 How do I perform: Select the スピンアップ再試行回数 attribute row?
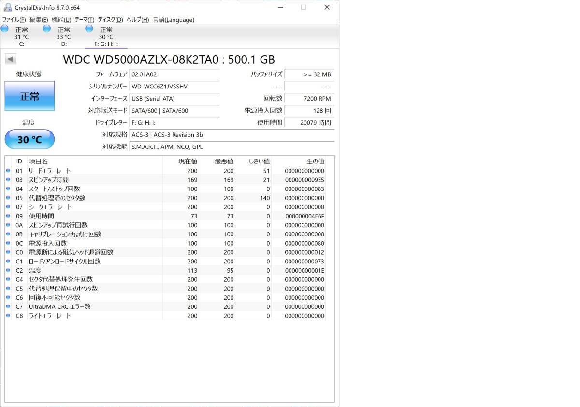tap(165, 225)
